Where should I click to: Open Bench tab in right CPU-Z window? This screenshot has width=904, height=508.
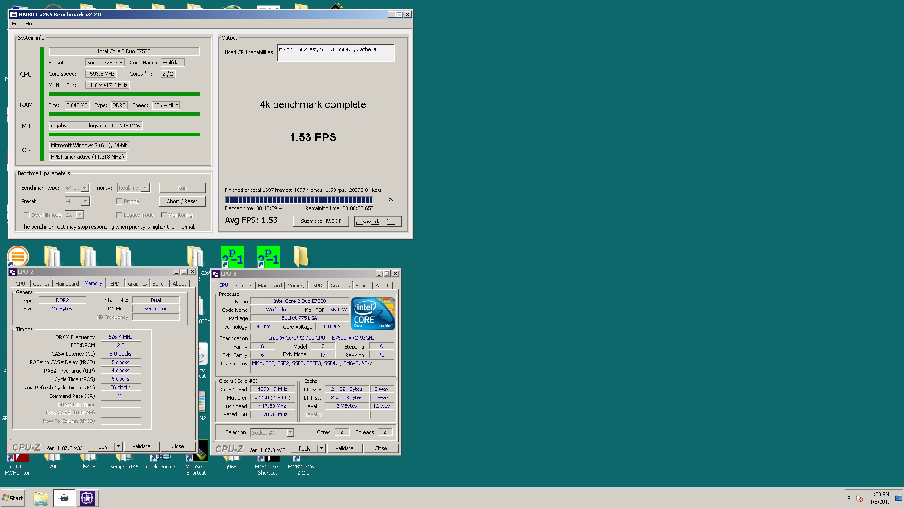[363, 286]
